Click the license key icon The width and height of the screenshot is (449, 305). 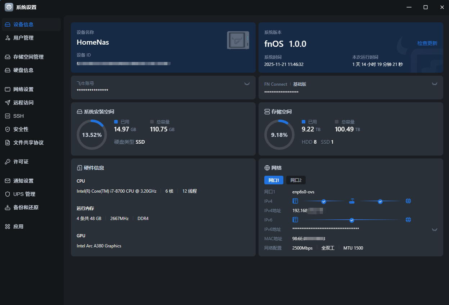(x=8, y=162)
